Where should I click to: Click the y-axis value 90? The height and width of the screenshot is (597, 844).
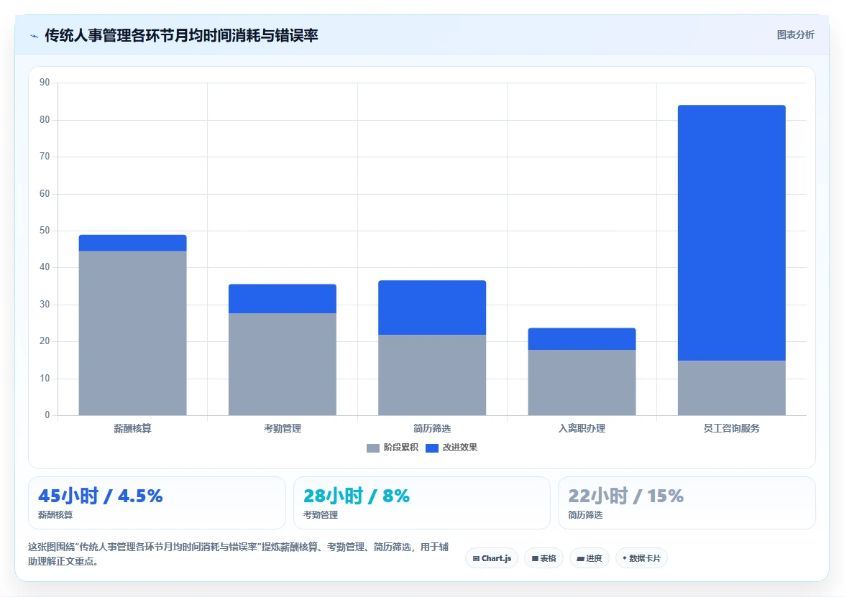45,83
